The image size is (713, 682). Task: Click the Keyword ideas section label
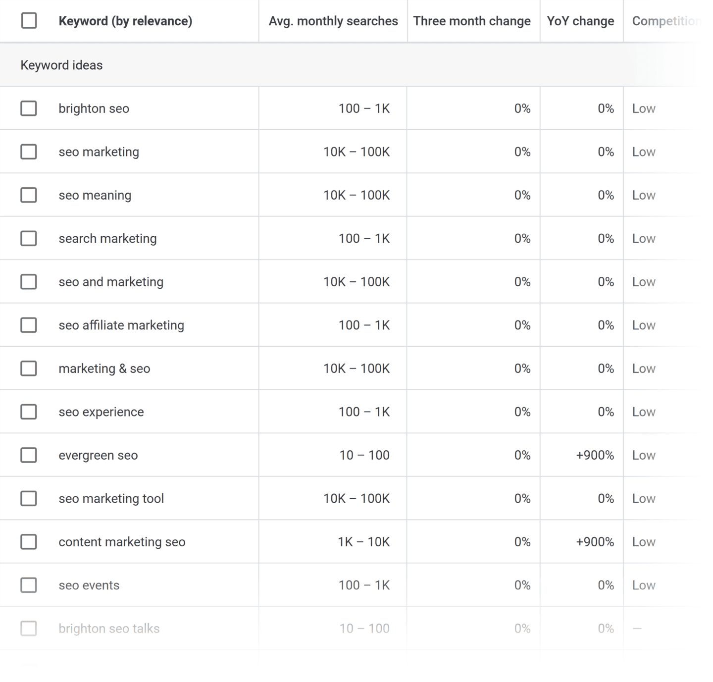tap(61, 65)
